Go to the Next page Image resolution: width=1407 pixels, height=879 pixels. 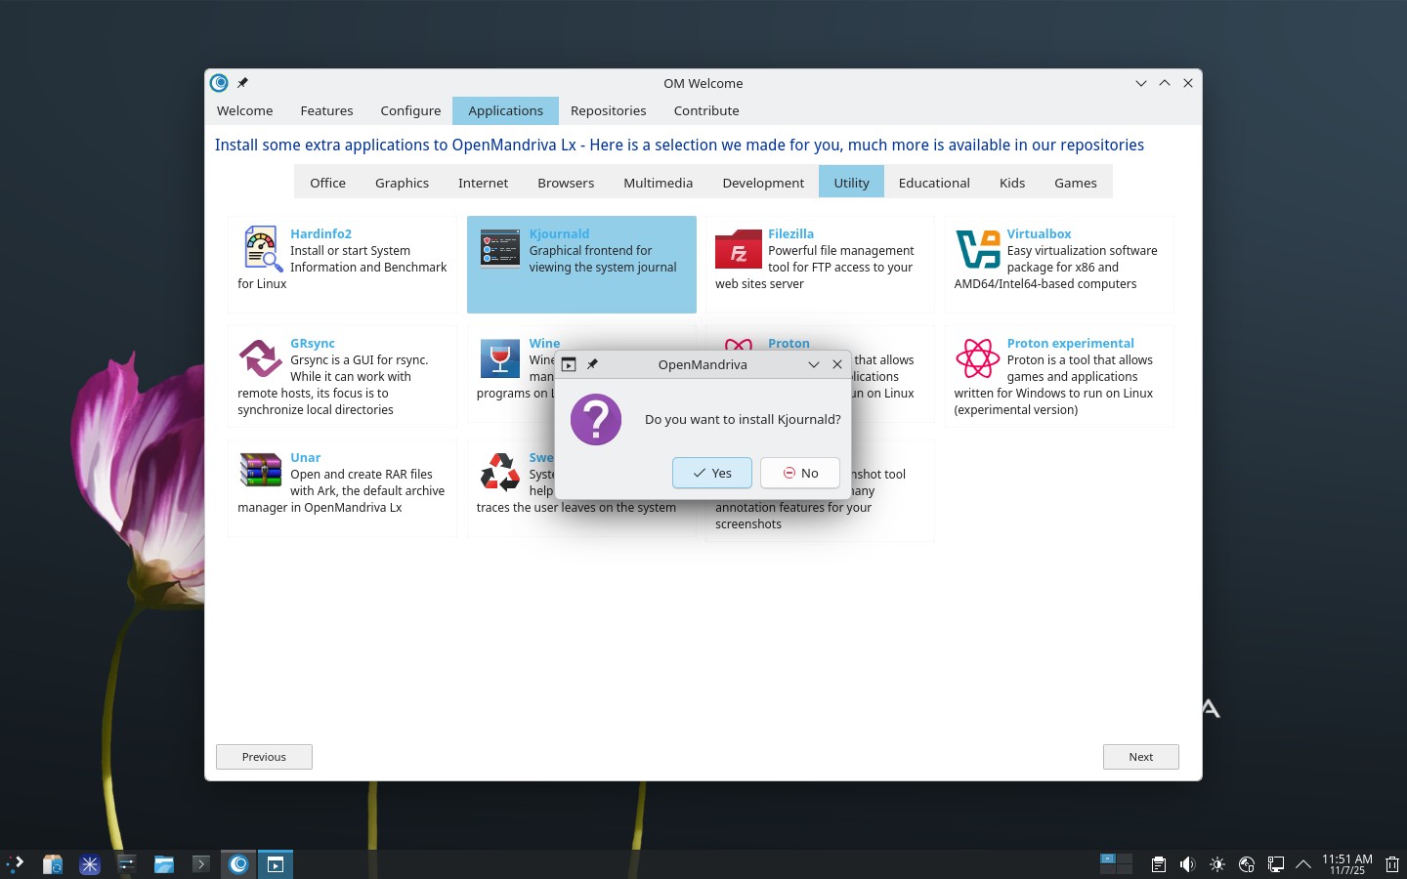1140,757
